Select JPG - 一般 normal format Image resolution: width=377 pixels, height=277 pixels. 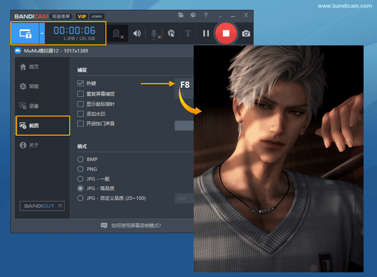pyautogui.click(x=80, y=179)
